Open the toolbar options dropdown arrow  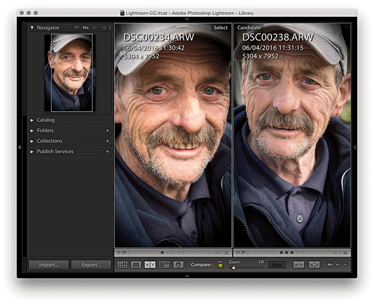[x=344, y=265]
